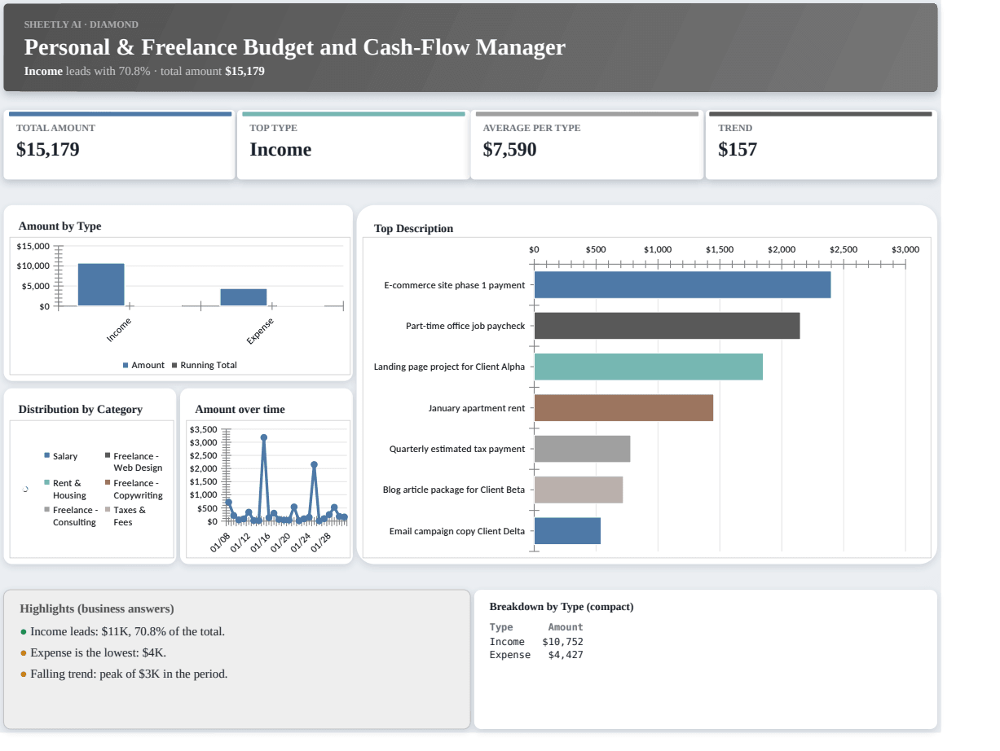The image size is (1000, 751).
Task: Click the Total Amount KPI card
Action: click(118, 145)
